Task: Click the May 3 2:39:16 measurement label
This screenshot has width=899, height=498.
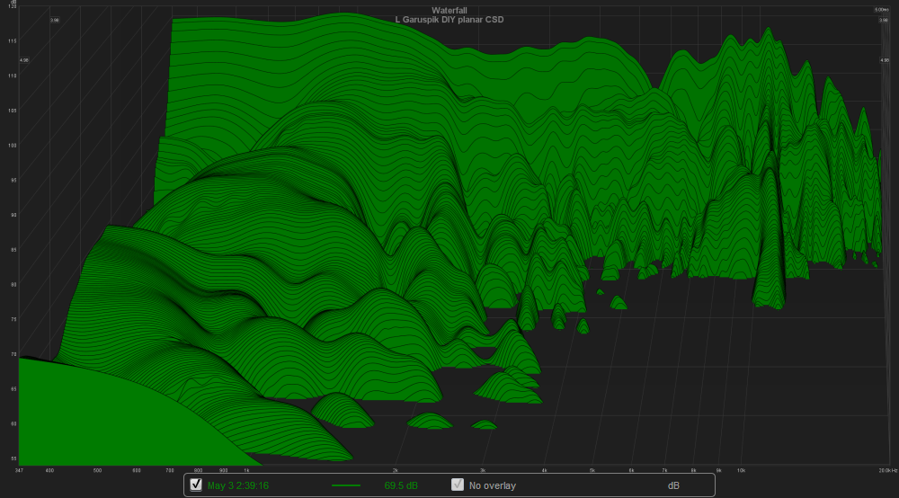Action: (238, 485)
